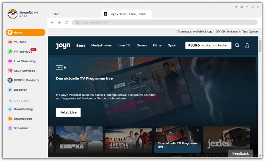Open the Roadtrip Amerika thumbnail
Viewport: 265px width, 161px height.
tap(128, 139)
